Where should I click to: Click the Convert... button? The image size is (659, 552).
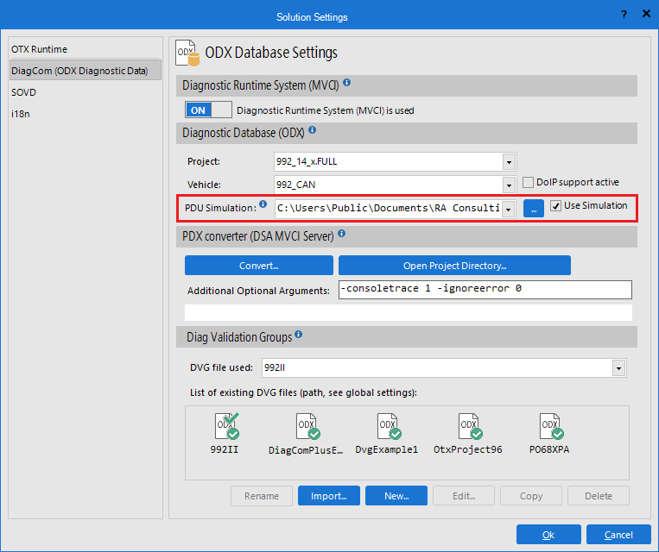[258, 266]
